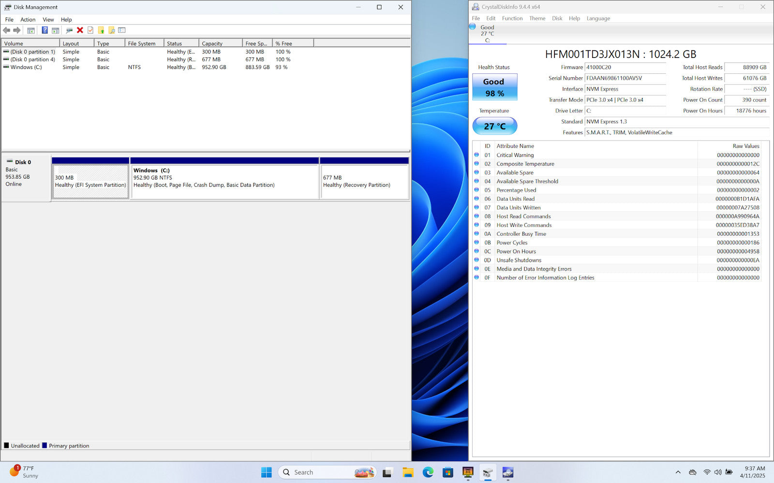Viewport: 774px width, 483px height.
Task: Select the Good 27 °C C: drive tab
Action: (487, 34)
